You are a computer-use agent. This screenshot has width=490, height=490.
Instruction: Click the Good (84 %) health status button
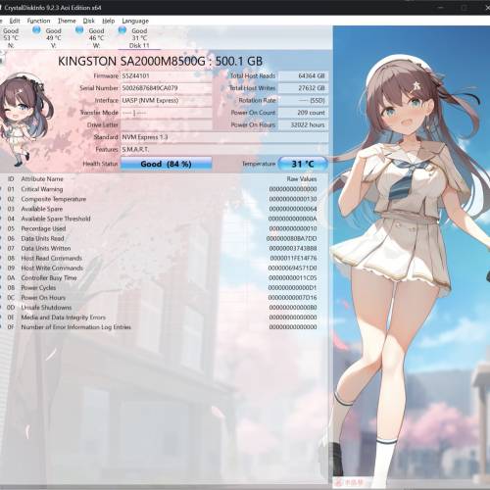[x=167, y=164]
